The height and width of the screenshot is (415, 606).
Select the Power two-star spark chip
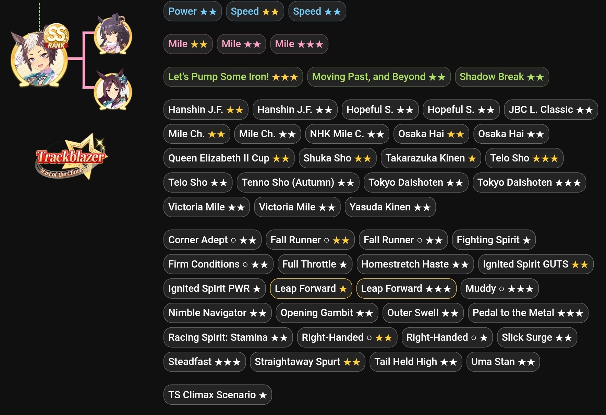pyautogui.click(x=193, y=11)
